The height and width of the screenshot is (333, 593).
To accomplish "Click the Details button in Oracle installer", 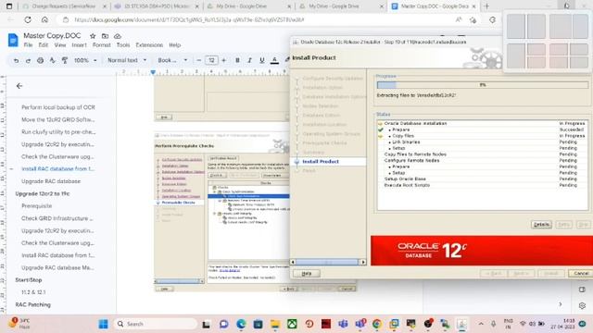I will [x=541, y=225].
